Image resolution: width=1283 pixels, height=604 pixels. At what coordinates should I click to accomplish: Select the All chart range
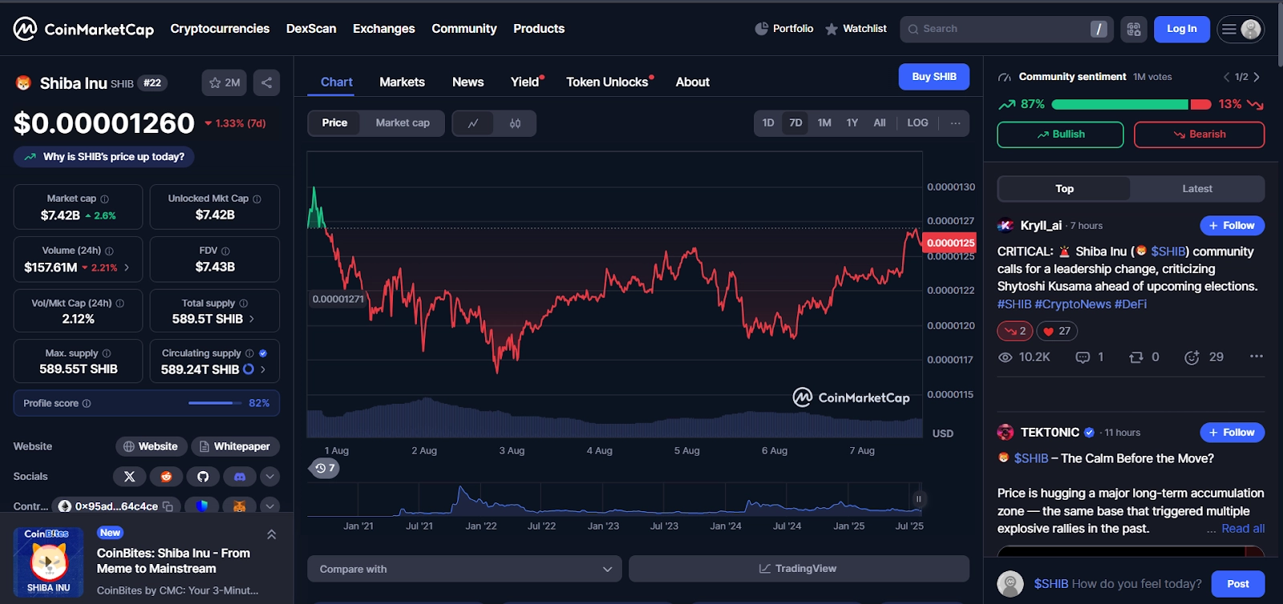click(x=880, y=123)
